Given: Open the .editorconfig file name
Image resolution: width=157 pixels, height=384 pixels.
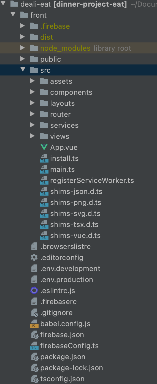Looking at the screenshot, I should [x=62, y=258].
